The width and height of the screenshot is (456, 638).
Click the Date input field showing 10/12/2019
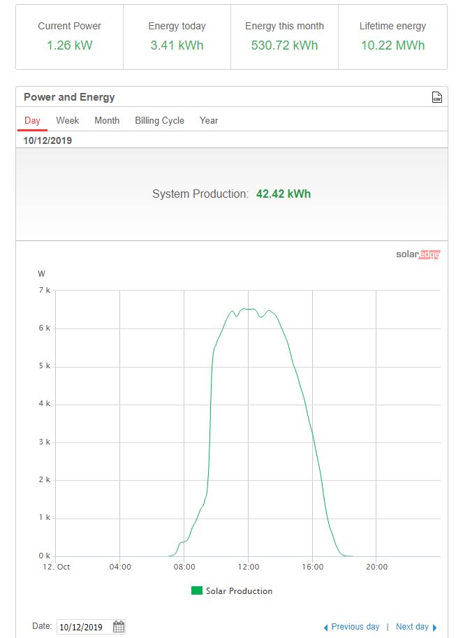tap(84, 627)
